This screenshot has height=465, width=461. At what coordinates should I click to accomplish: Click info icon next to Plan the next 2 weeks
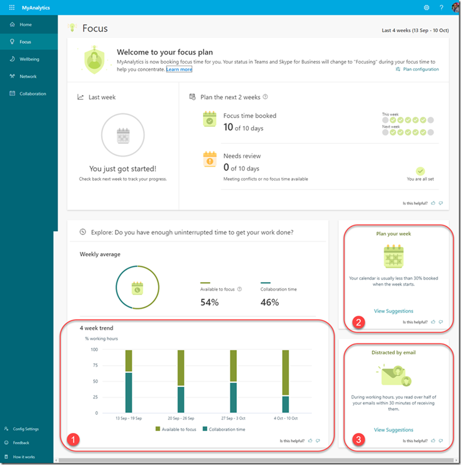point(265,97)
